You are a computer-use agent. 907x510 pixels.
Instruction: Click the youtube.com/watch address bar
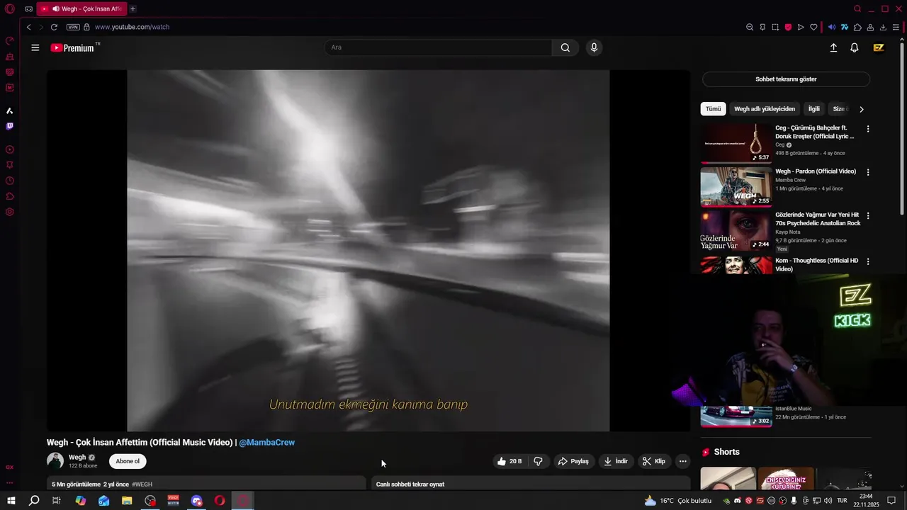click(x=132, y=27)
